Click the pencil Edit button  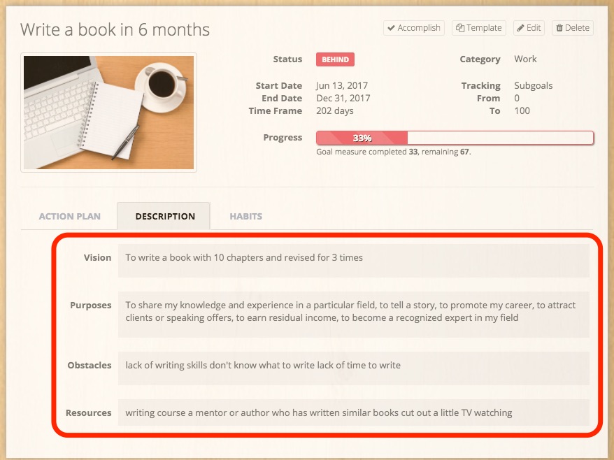point(529,28)
